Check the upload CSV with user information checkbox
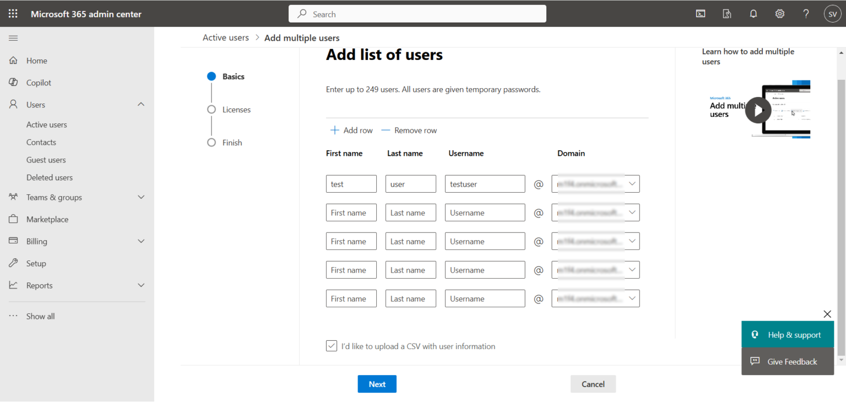The width and height of the screenshot is (846, 402). point(331,346)
